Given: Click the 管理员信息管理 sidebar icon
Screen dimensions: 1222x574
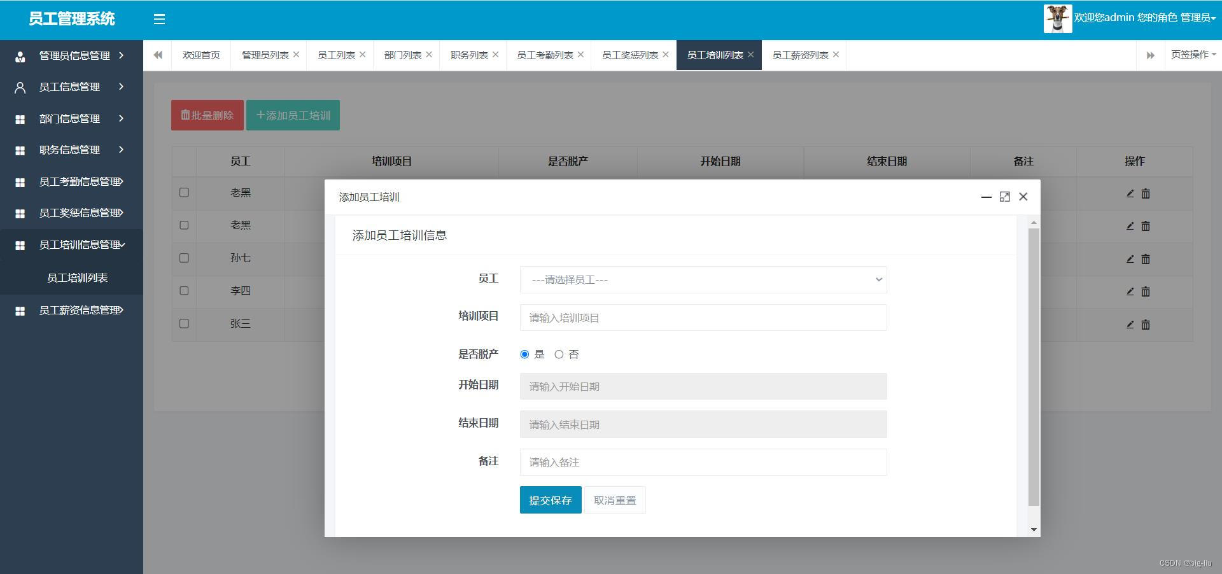Looking at the screenshot, I should click(x=20, y=57).
